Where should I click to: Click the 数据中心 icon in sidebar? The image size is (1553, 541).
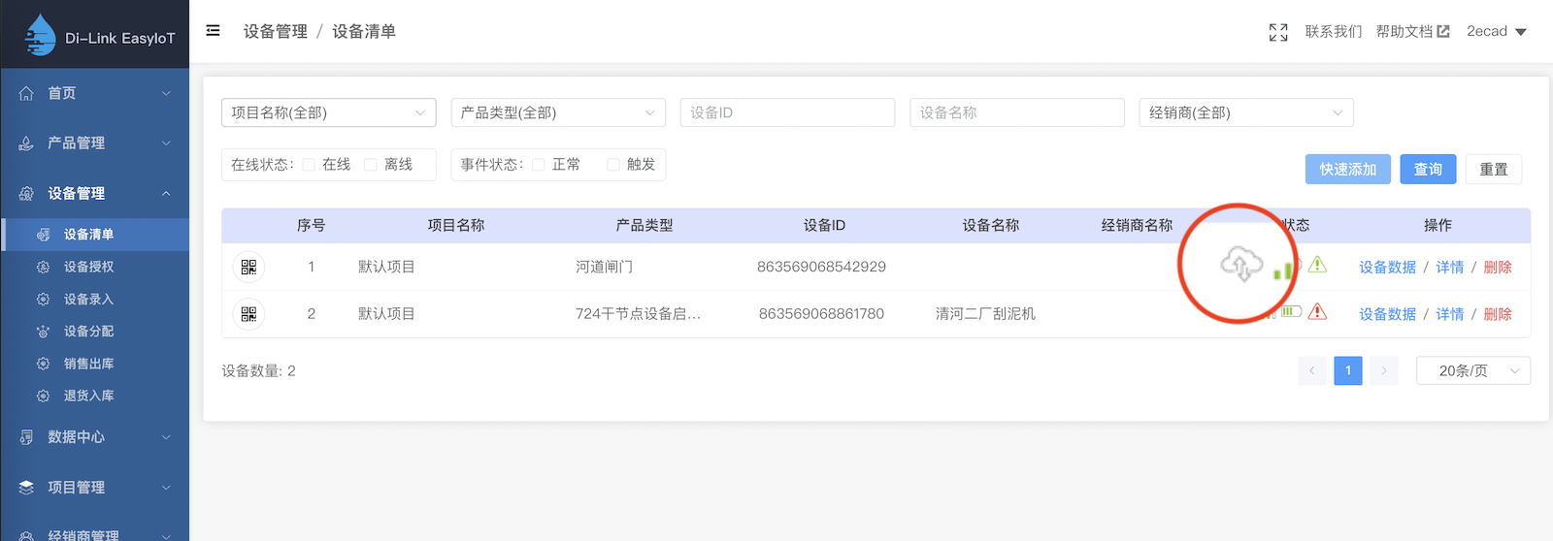(x=26, y=437)
